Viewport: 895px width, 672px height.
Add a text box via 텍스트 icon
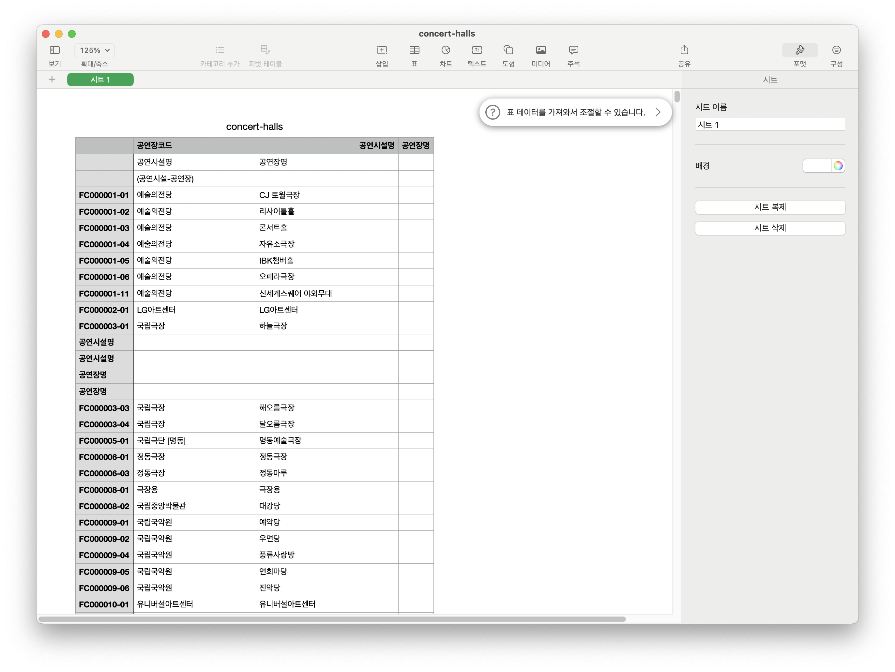point(477,50)
